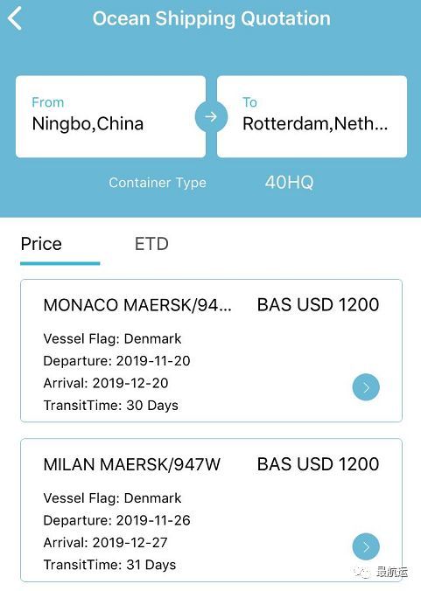
Task: Tap TransitTime 31 Days line
Action: point(109,565)
